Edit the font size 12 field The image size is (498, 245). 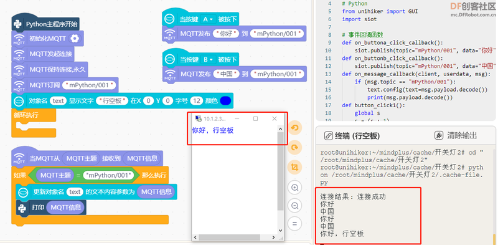(197, 101)
